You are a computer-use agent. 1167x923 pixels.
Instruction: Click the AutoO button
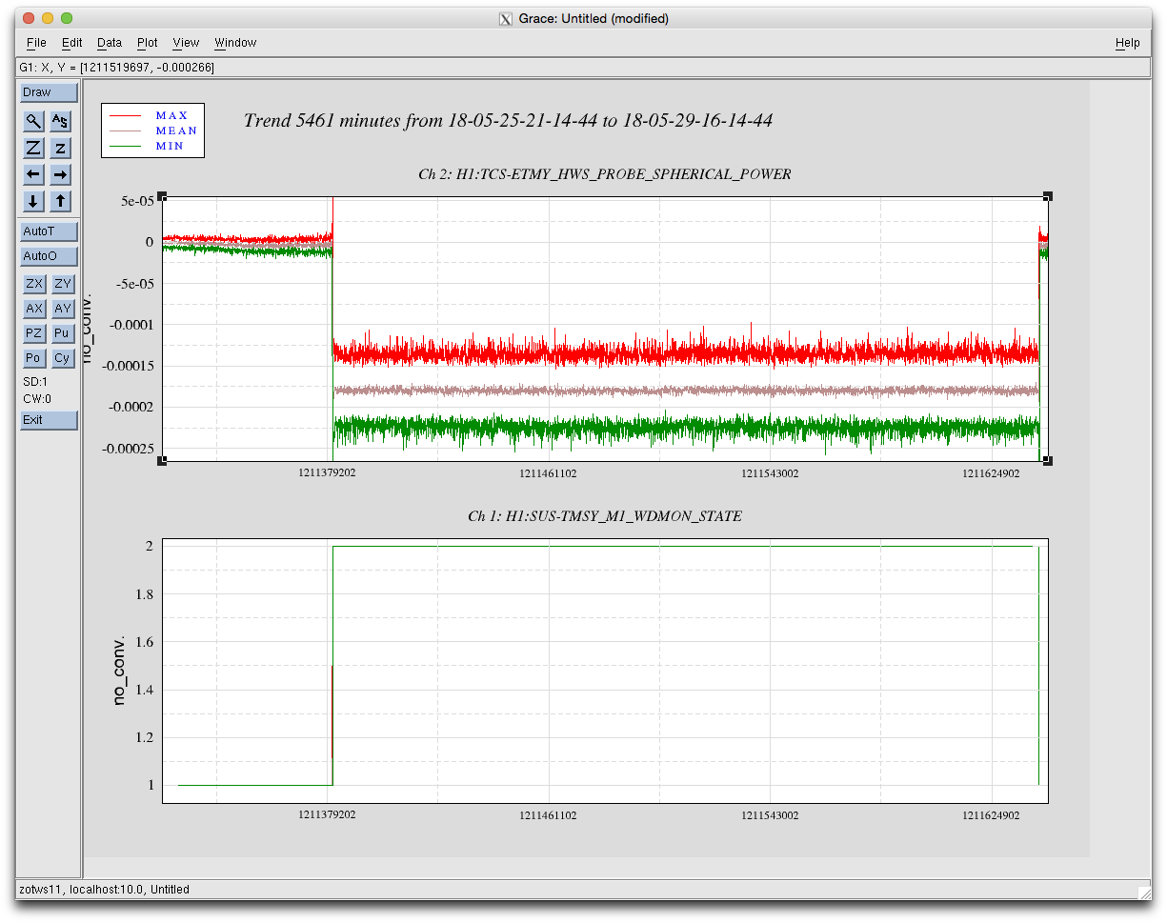pos(49,256)
